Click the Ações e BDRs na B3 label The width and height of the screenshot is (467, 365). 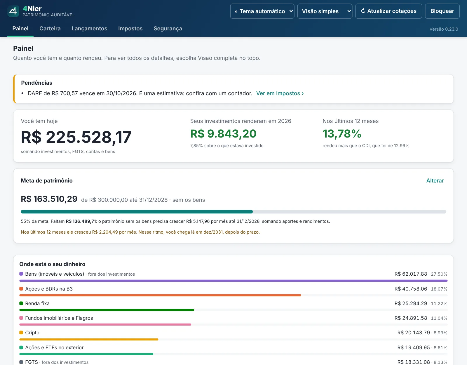point(49,289)
